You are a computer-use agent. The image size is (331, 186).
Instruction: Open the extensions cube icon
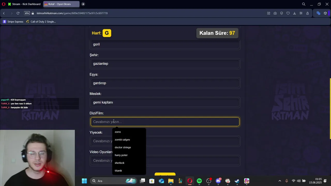click(325, 13)
